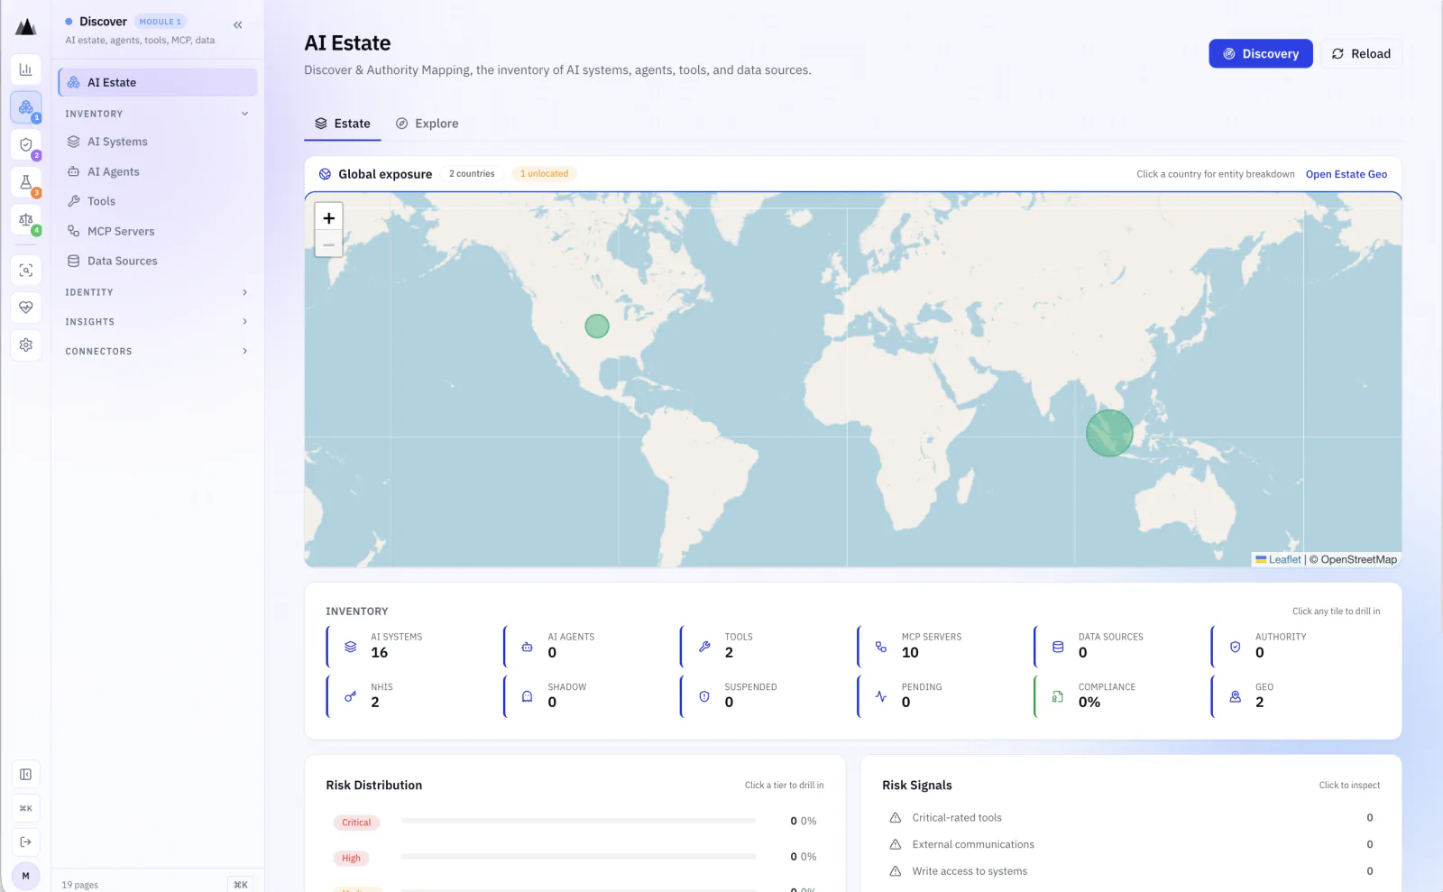Click the map marker over Southeast Asia
Image resolution: width=1443 pixels, height=892 pixels.
click(x=1109, y=433)
